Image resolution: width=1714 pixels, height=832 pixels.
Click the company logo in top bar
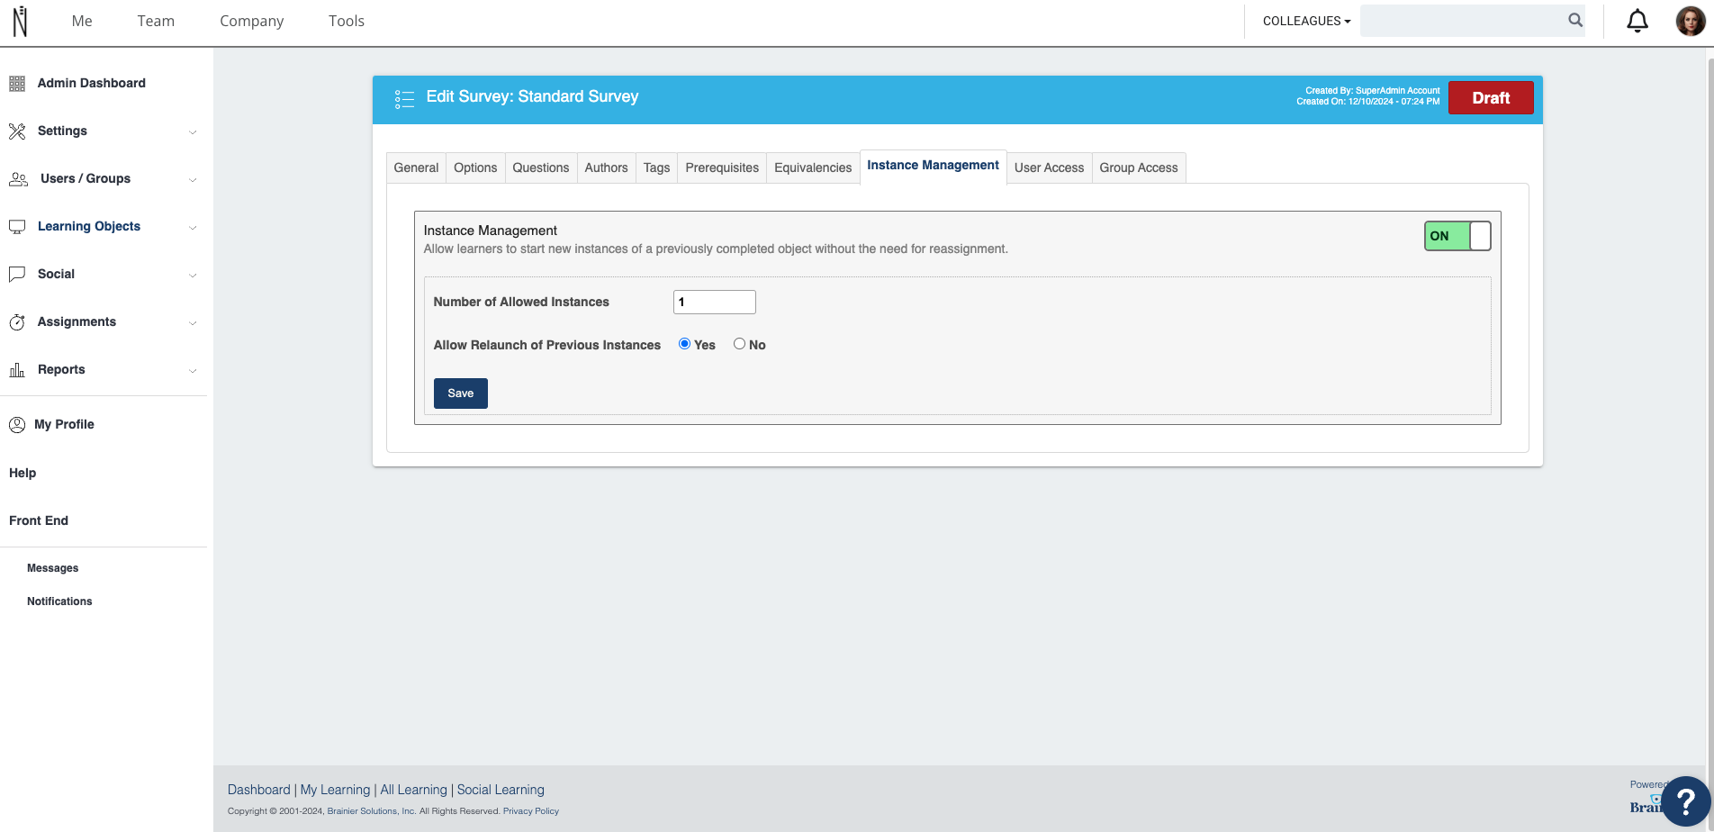pyautogui.click(x=20, y=21)
